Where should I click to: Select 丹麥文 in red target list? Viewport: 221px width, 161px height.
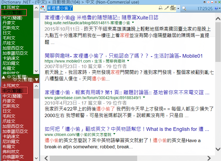9,101
